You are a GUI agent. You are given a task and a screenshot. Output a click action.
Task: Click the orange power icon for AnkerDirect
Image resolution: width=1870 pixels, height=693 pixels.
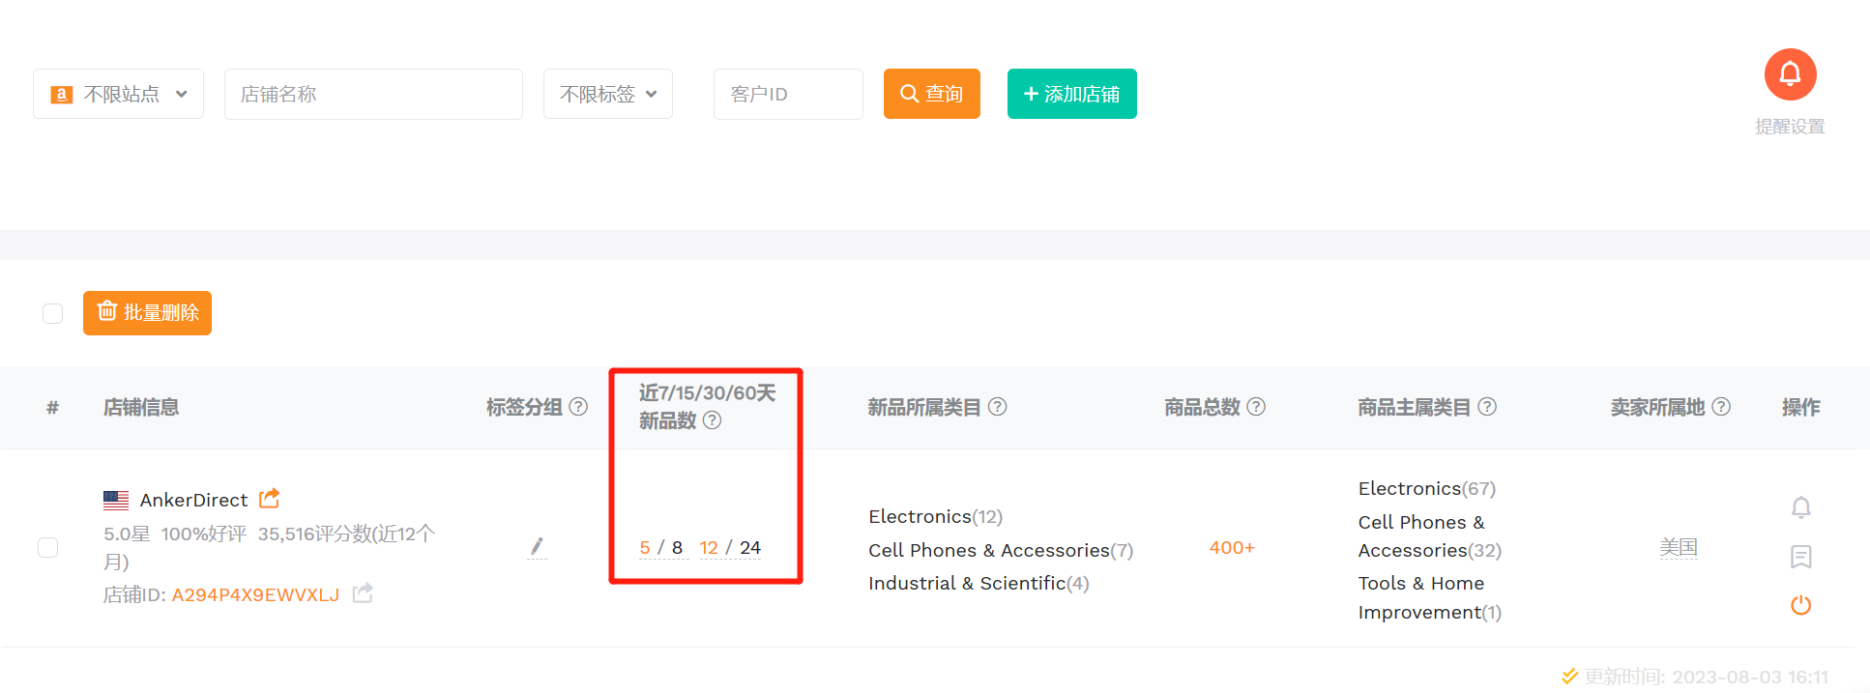(1800, 605)
